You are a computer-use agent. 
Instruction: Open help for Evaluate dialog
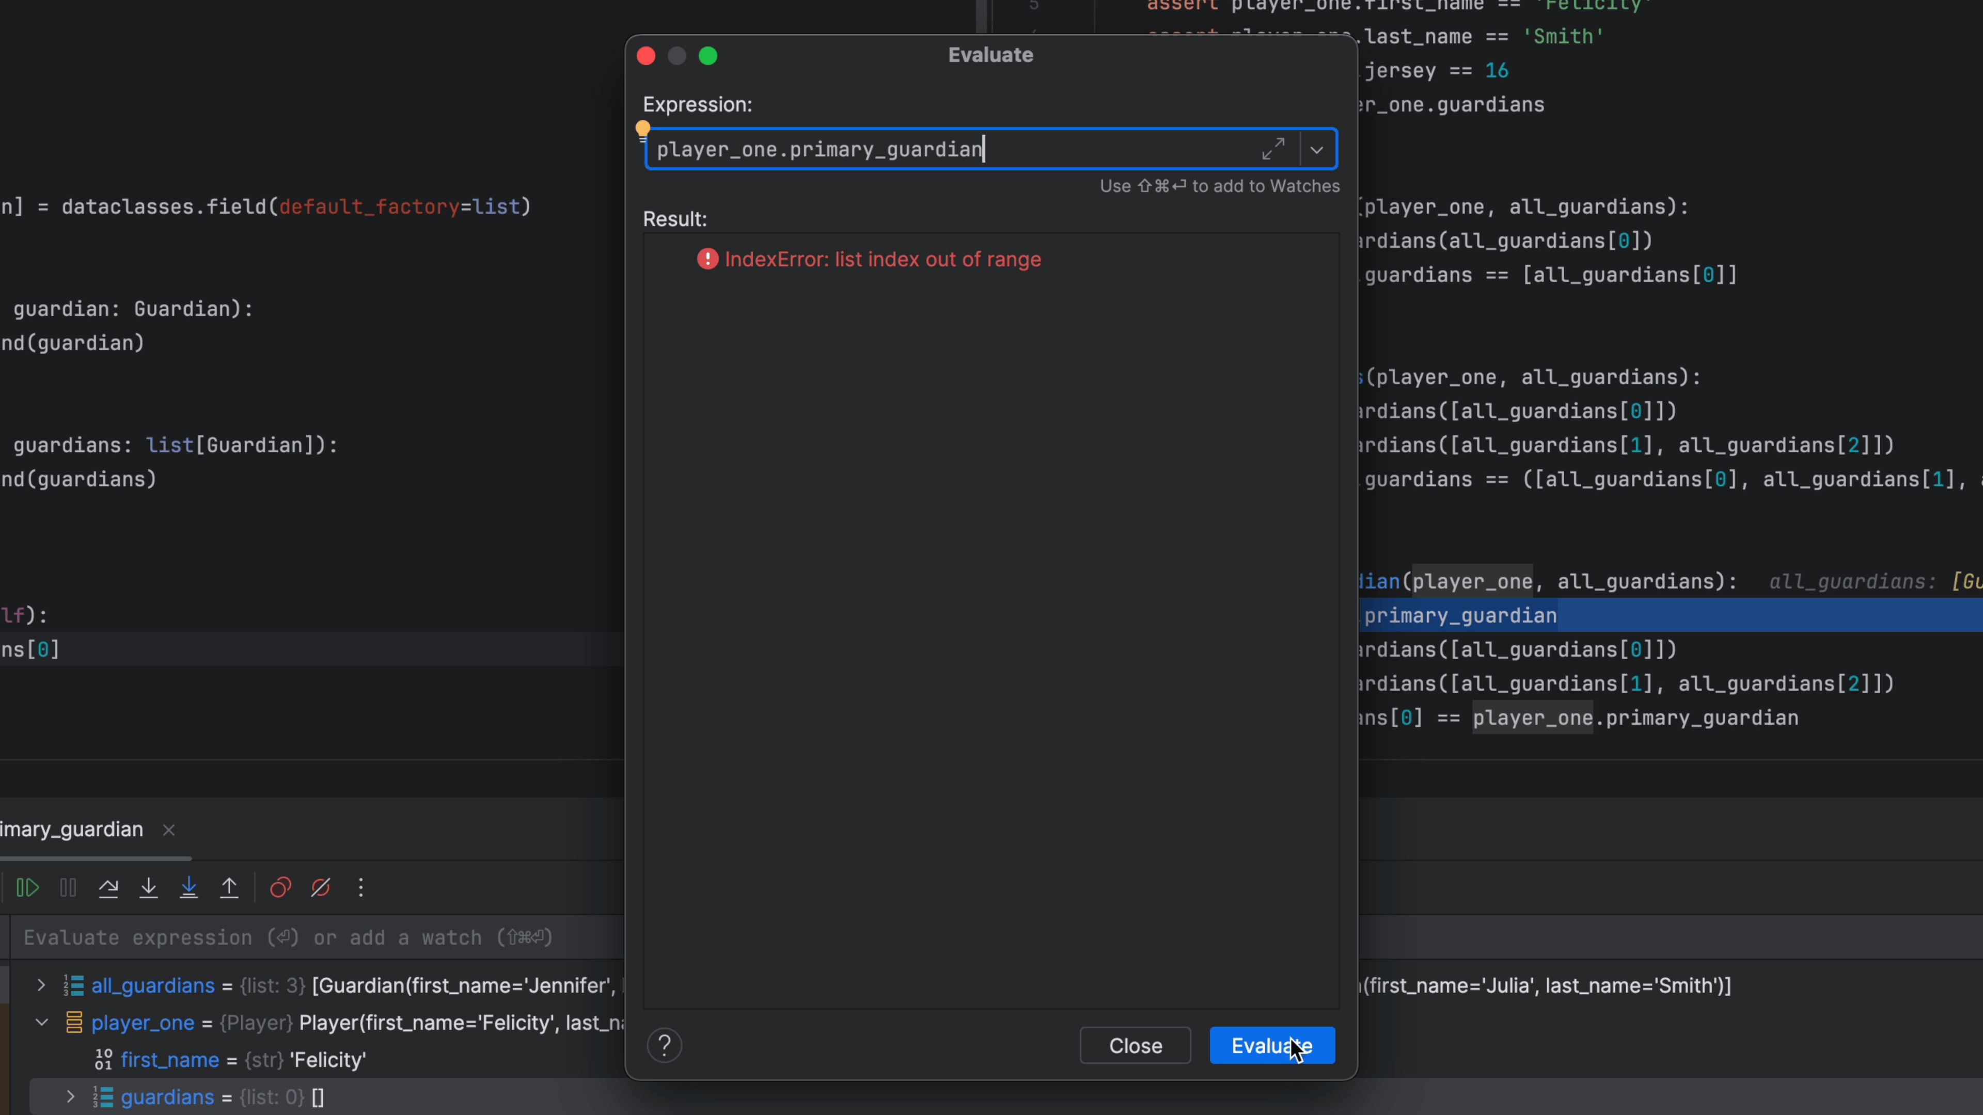(664, 1046)
